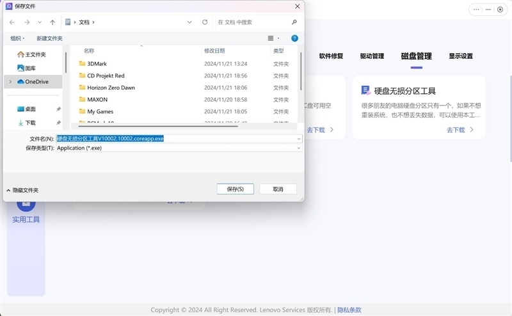Go up one folder level
This screenshot has width=512, height=316.
click(52, 22)
